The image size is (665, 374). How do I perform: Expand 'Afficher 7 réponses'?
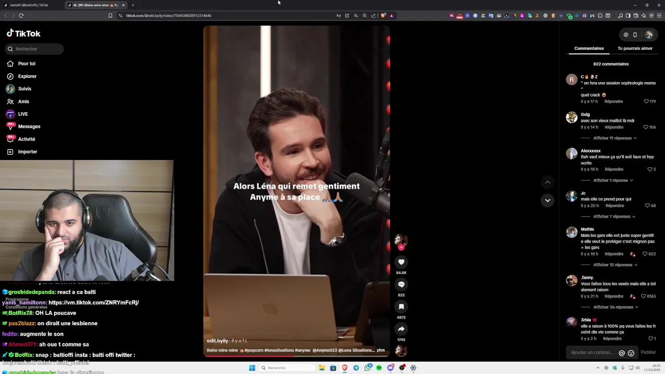[615, 217]
